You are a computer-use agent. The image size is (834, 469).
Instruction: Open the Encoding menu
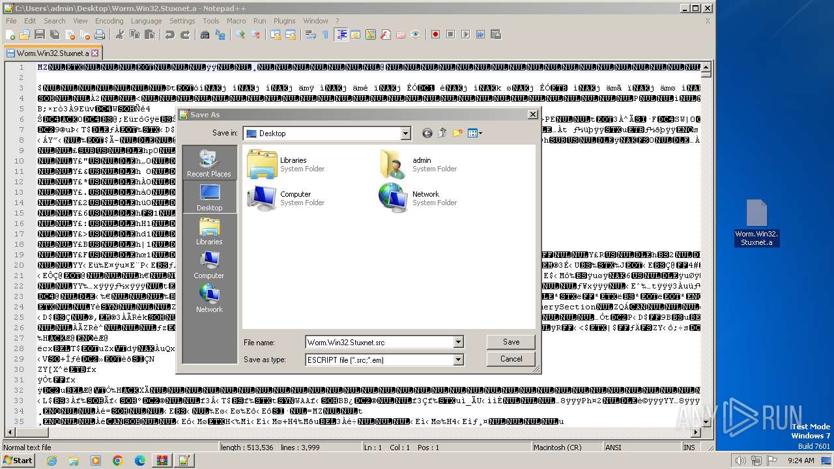pos(109,21)
